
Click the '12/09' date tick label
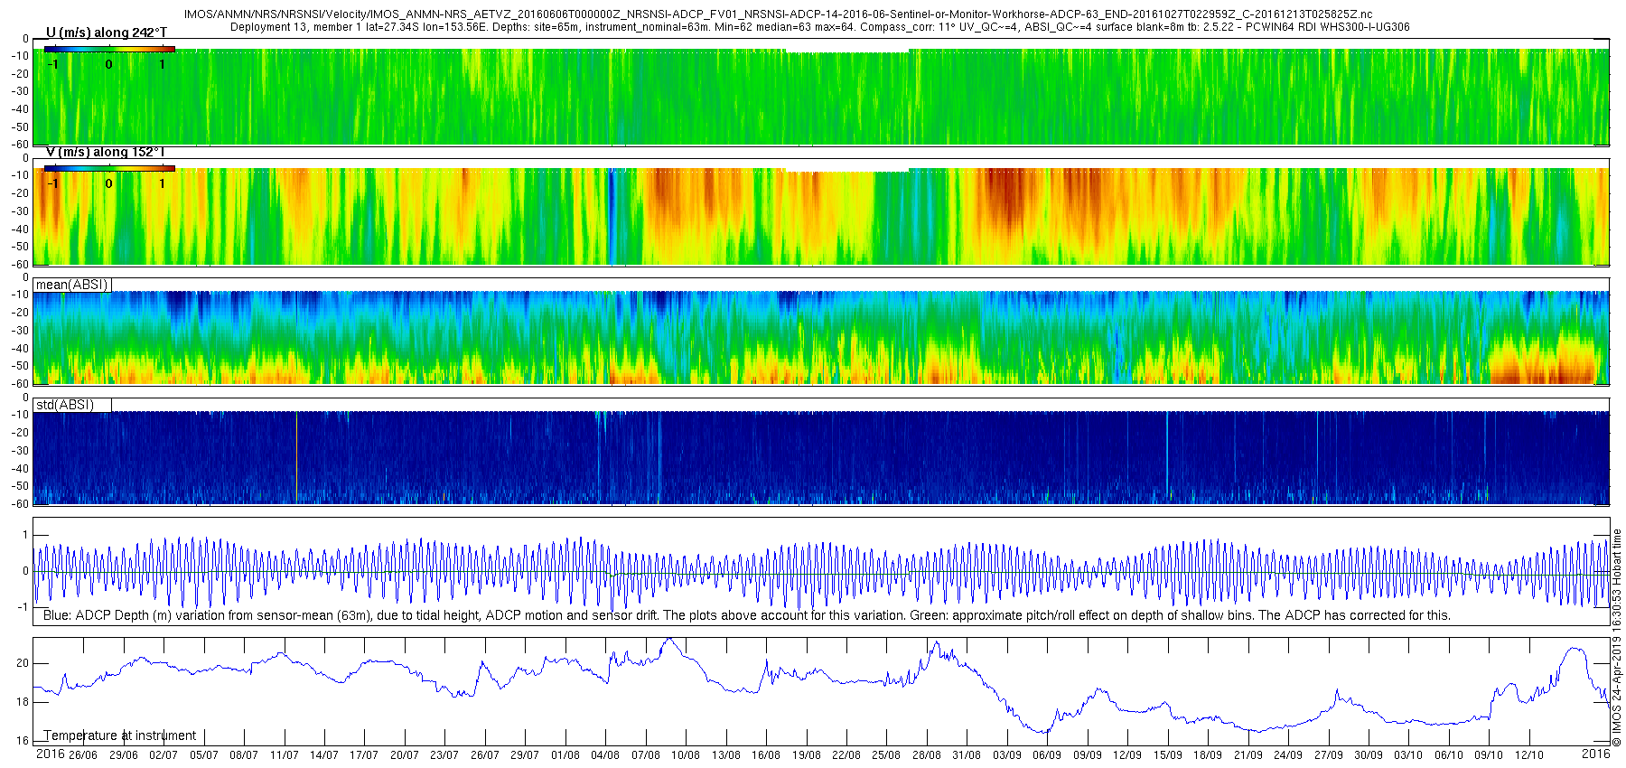click(x=1127, y=755)
